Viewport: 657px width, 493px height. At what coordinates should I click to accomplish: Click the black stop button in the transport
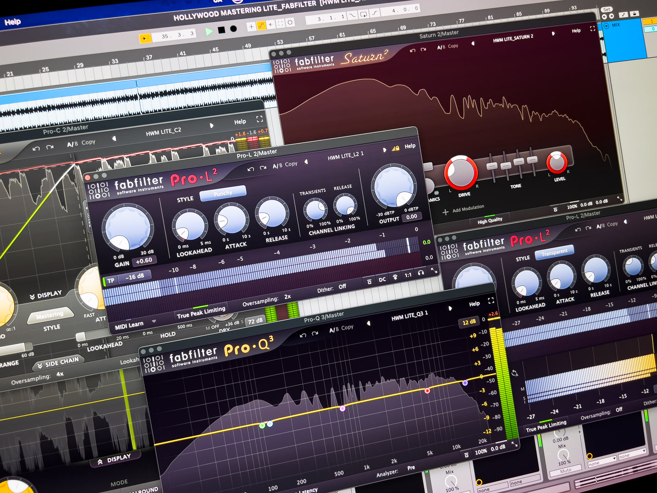tap(221, 30)
